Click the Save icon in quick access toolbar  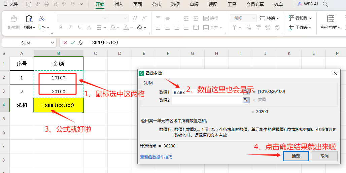[x=29, y=4]
